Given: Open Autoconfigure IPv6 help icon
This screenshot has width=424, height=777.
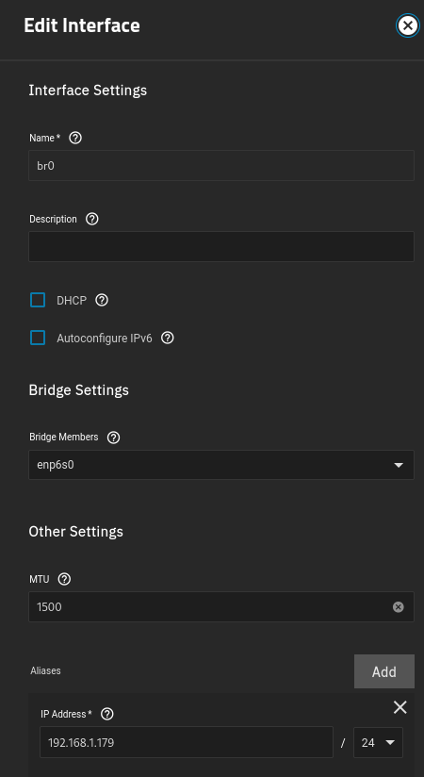Looking at the screenshot, I should click(168, 338).
